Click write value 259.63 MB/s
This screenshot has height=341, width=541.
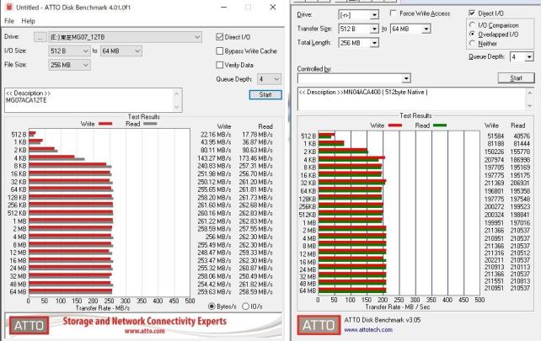coord(214,291)
